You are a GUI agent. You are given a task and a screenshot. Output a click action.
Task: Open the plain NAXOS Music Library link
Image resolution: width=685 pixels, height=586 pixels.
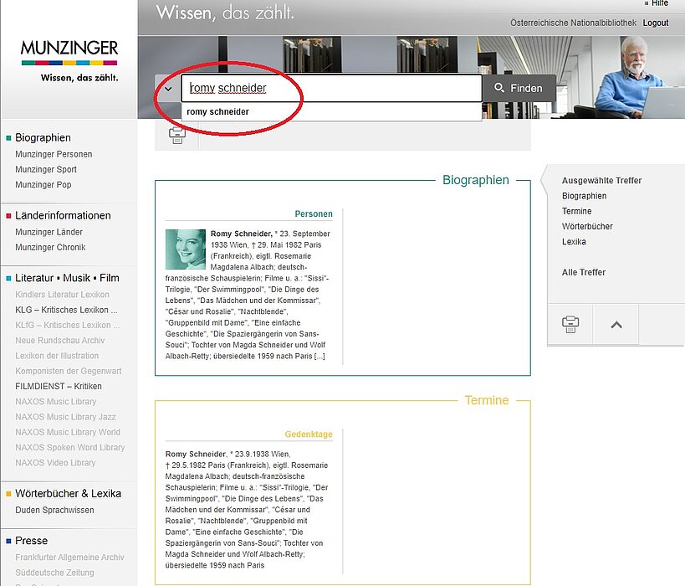[56, 402]
